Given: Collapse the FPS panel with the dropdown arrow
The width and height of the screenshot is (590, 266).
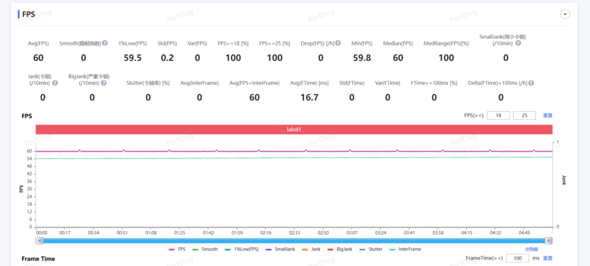Looking at the screenshot, I should (565, 14).
